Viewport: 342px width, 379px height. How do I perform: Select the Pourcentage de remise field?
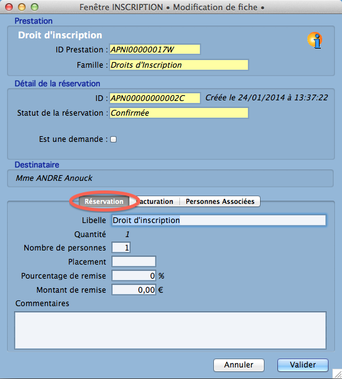point(134,275)
